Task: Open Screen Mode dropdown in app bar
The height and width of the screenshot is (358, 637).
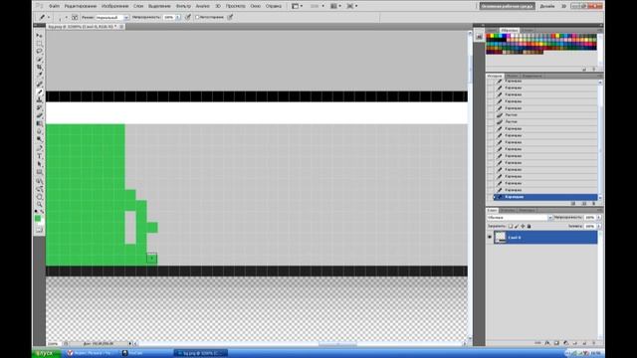Action: pos(351,6)
